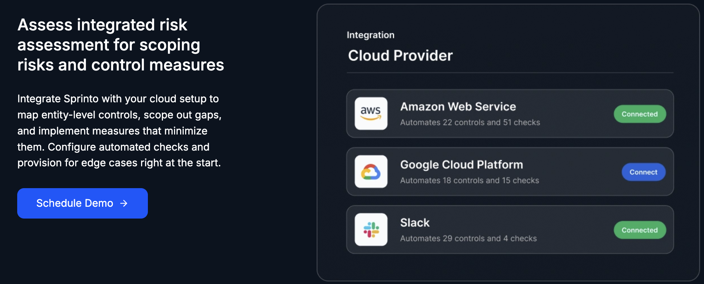This screenshot has height=284, width=704.
Task: Open the Slack integration title
Action: pos(415,222)
